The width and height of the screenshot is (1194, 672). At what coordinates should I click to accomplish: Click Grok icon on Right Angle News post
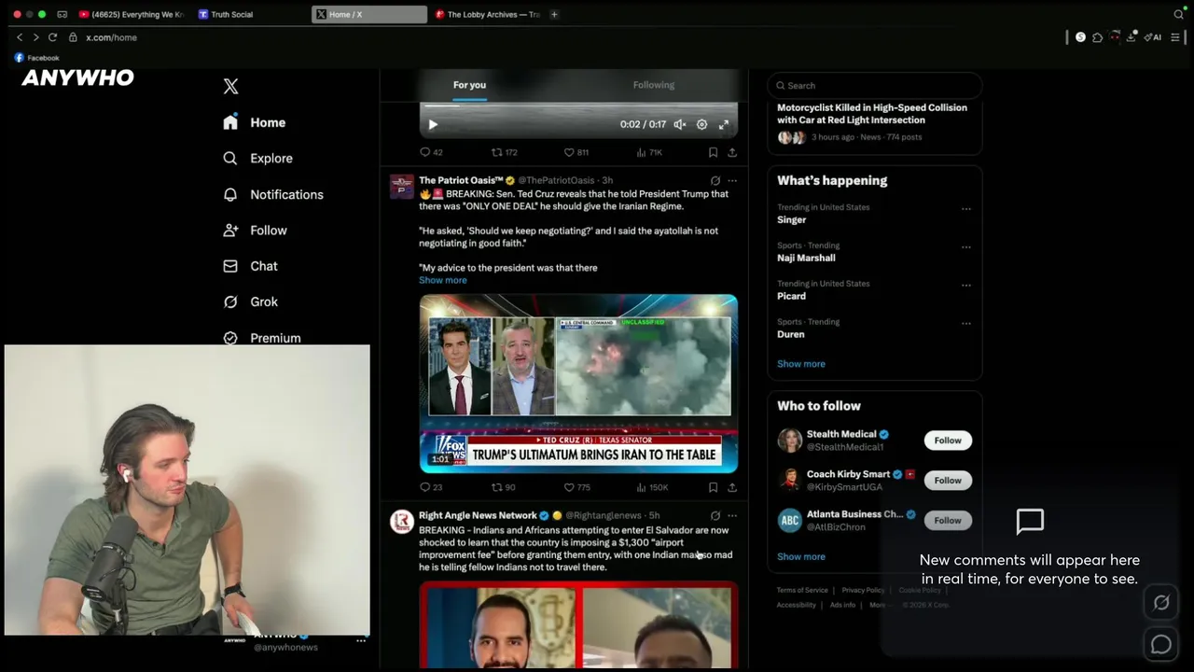[x=715, y=515]
